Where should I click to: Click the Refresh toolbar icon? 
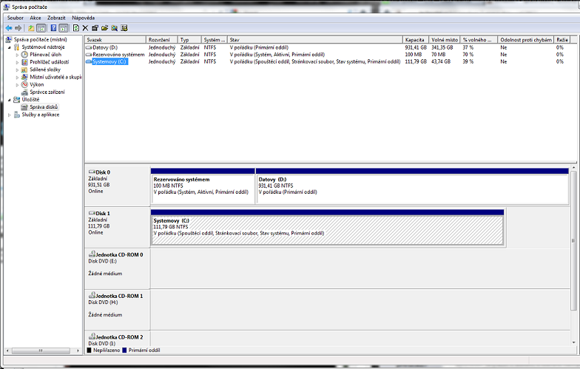75,27
